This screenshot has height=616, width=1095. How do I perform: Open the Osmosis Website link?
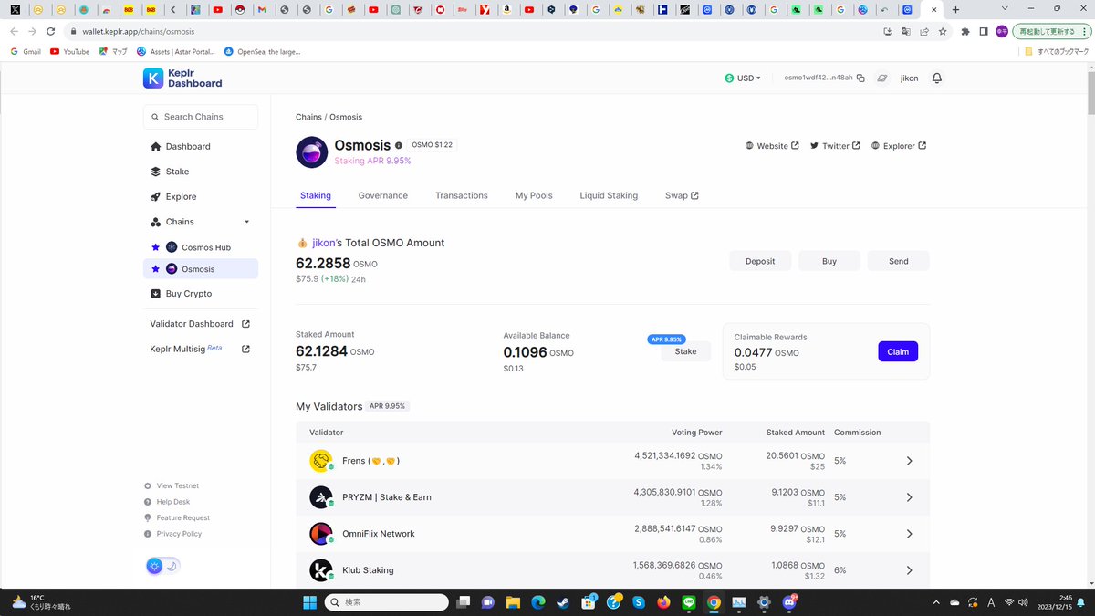(x=772, y=146)
